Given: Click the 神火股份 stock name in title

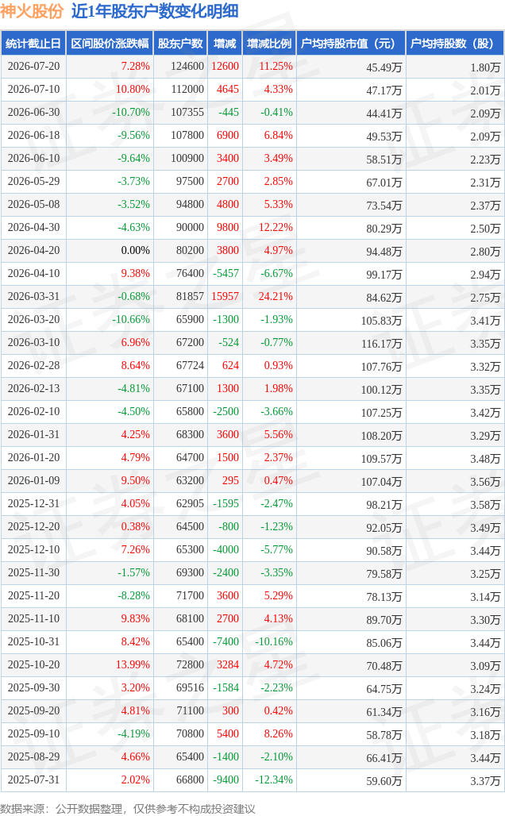Looking at the screenshot, I should pos(32,10).
